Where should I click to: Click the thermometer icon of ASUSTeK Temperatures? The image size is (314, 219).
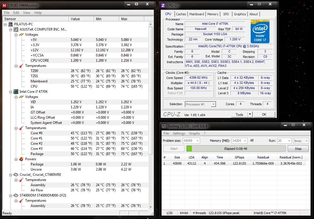coord(21,66)
